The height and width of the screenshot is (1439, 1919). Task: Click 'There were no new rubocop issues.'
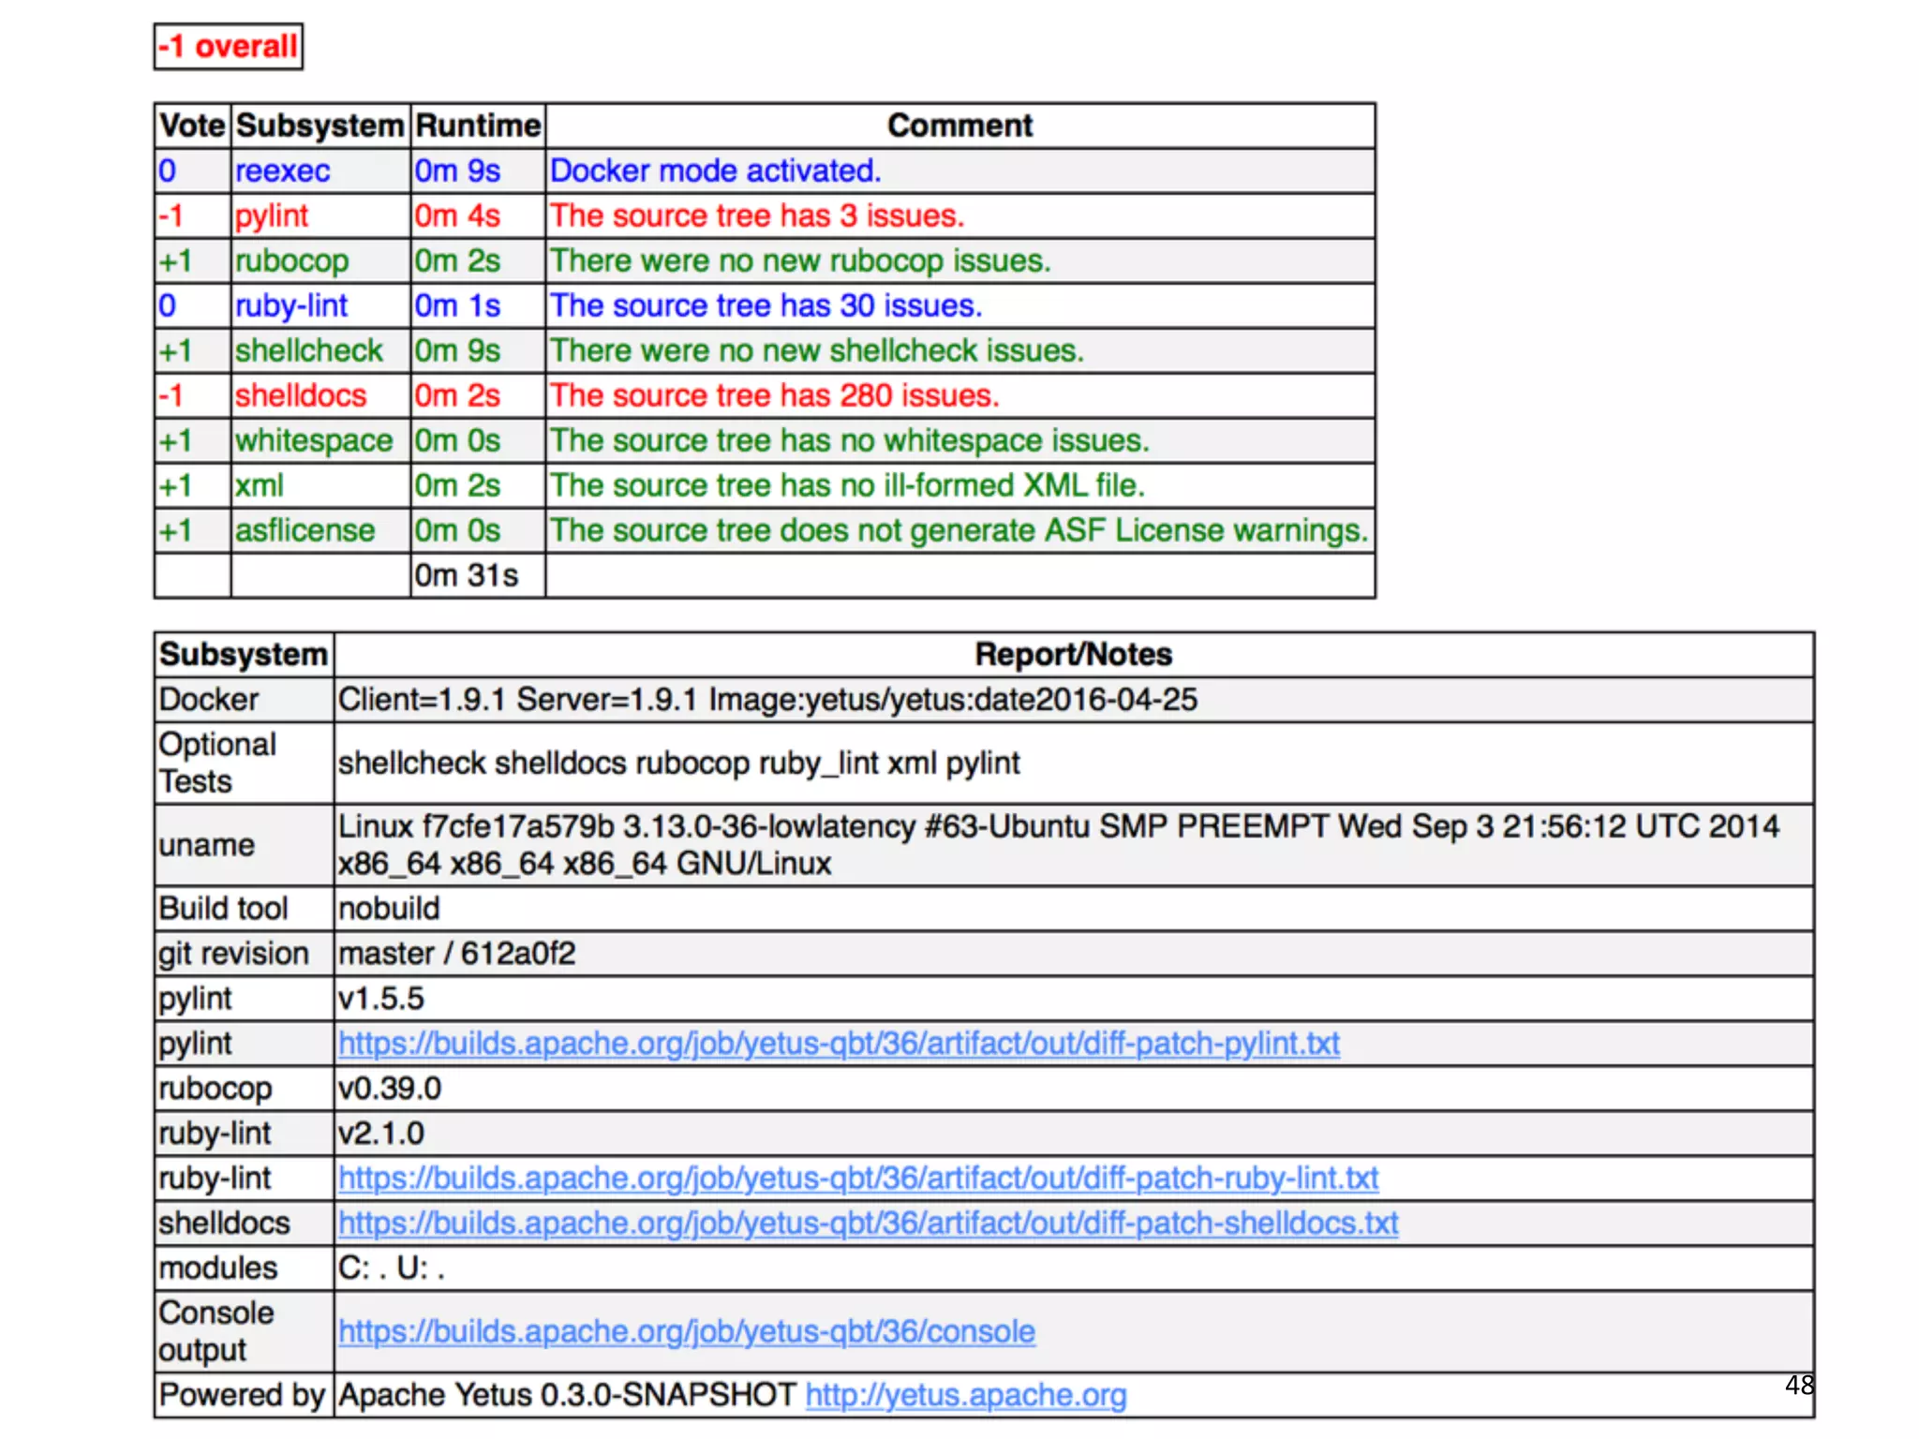coord(800,261)
